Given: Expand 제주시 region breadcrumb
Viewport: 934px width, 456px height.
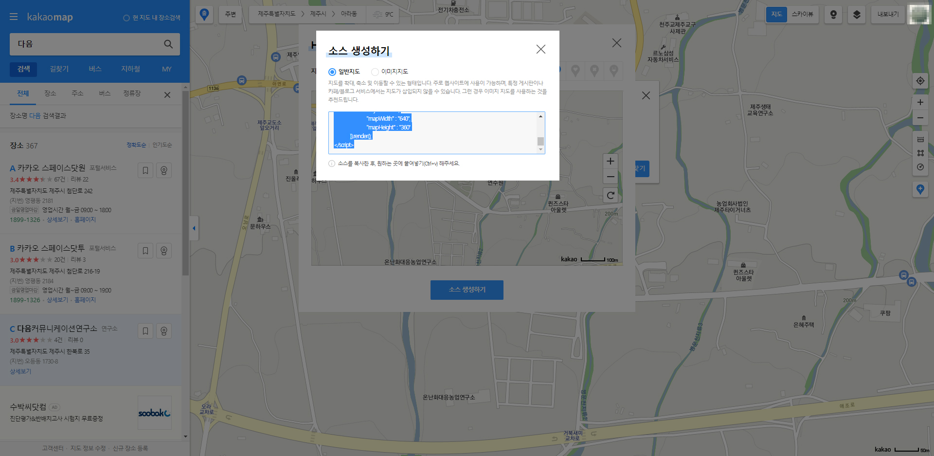Looking at the screenshot, I should click(318, 14).
